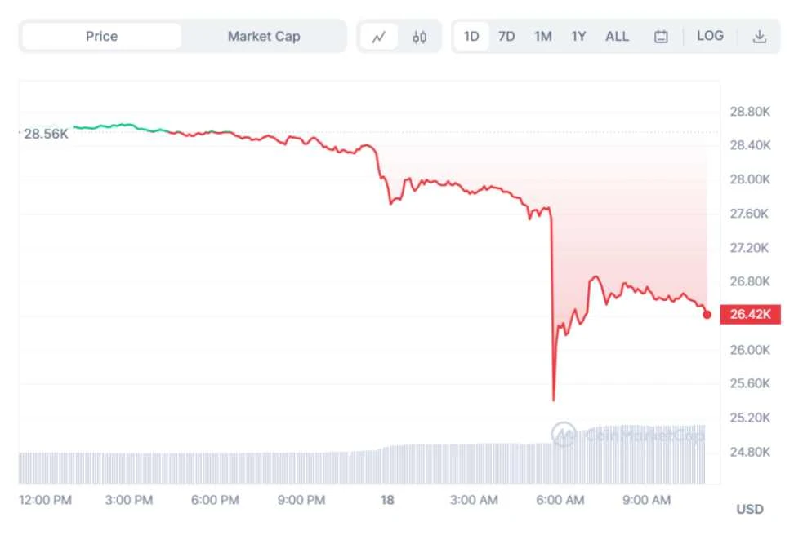This screenshot has height=535, width=794.
Task: Switch to line chart view
Action: (378, 37)
